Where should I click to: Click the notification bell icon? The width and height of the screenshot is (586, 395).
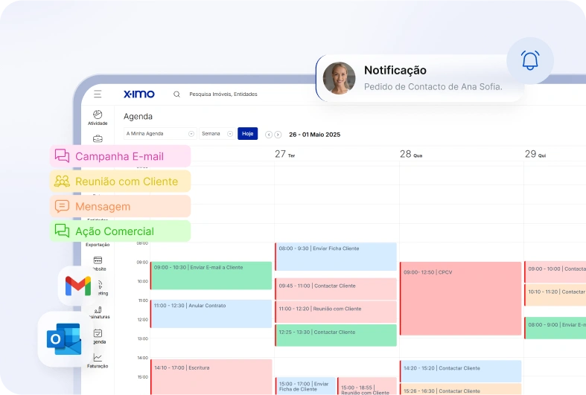pyautogui.click(x=530, y=61)
